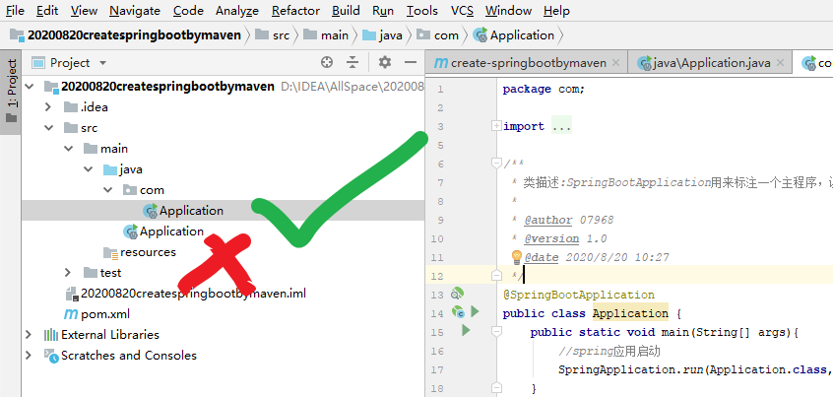Expand the .idea folder arrow
Image resolution: width=833 pixels, height=397 pixels.
point(48,106)
